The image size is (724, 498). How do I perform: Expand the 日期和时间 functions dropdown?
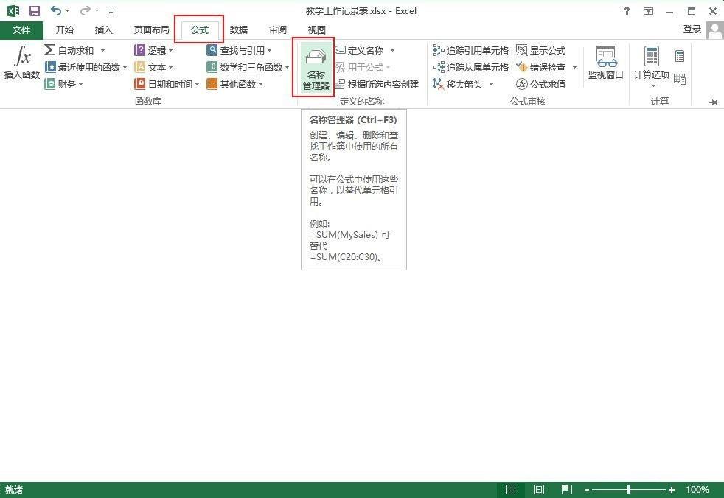pos(167,83)
